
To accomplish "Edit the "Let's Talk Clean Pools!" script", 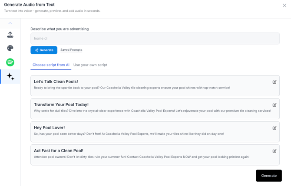I will 274,82.
